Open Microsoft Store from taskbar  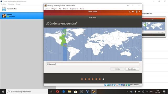tap(75, 92)
